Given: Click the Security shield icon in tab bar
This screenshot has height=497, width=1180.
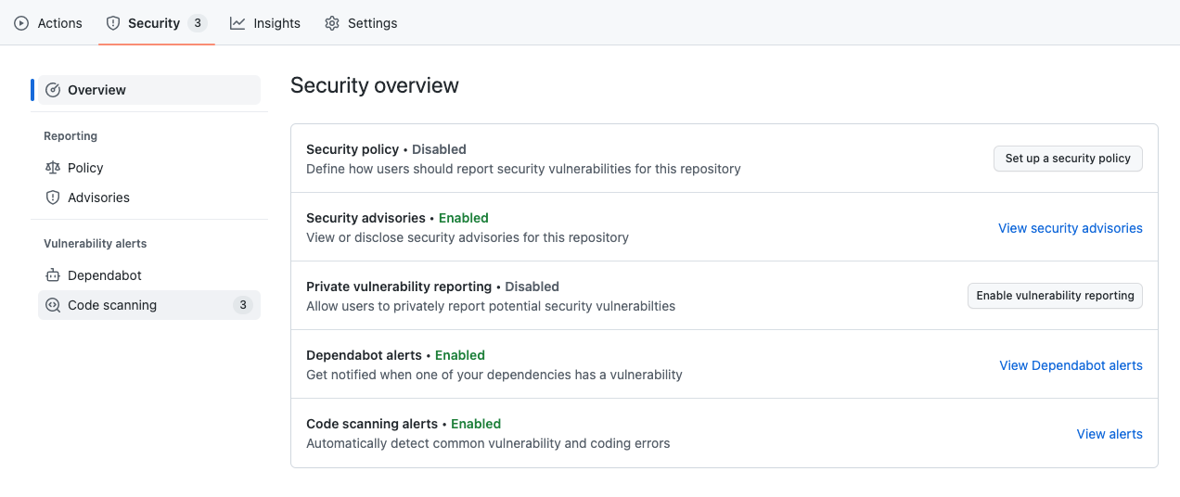Looking at the screenshot, I should click(113, 23).
